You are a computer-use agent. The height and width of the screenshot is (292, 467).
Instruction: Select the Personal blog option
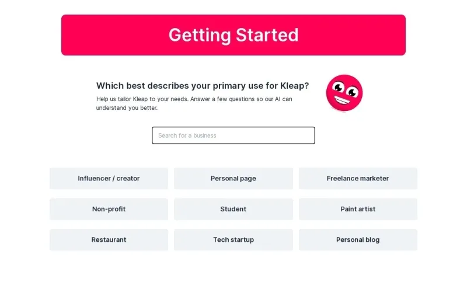click(358, 240)
